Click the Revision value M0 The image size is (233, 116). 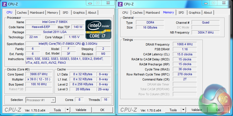[103, 54]
